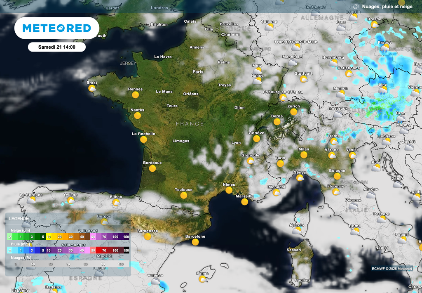Screen dimensions: 422x293
Task: Click the cloudy sun icon near Cologne
Action: (269, 26)
